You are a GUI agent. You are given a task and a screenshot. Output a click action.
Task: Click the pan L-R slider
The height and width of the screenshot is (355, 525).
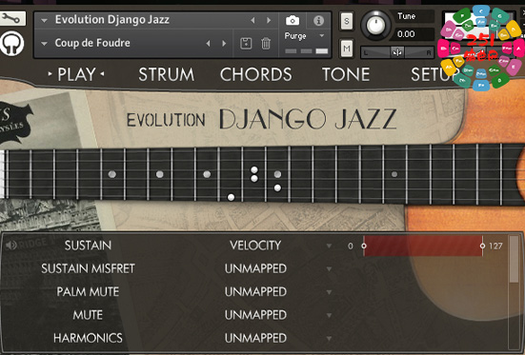pyautogui.click(x=397, y=52)
